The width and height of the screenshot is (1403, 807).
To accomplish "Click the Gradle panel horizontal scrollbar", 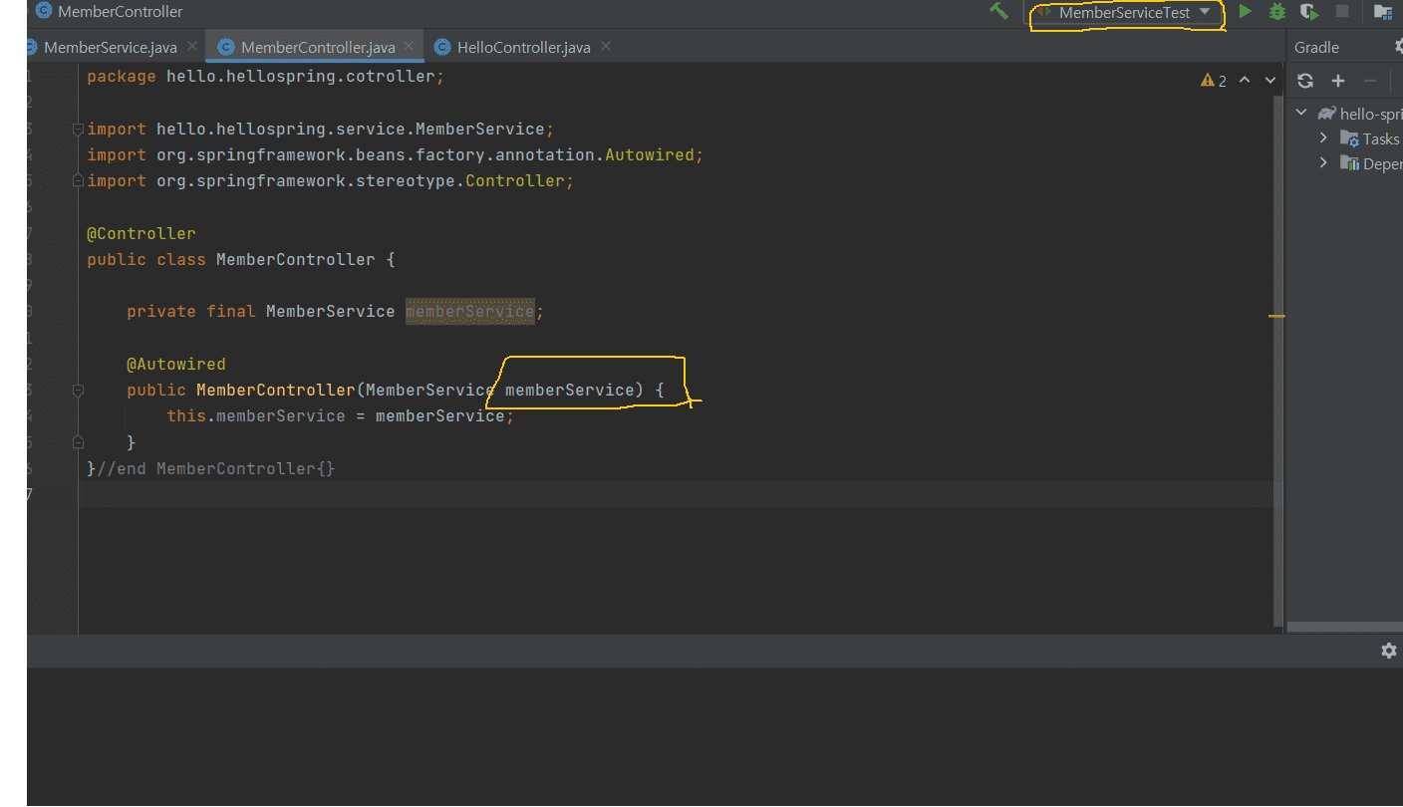I will point(1345,628).
